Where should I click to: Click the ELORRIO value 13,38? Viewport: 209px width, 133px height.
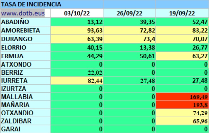coord(129,47)
